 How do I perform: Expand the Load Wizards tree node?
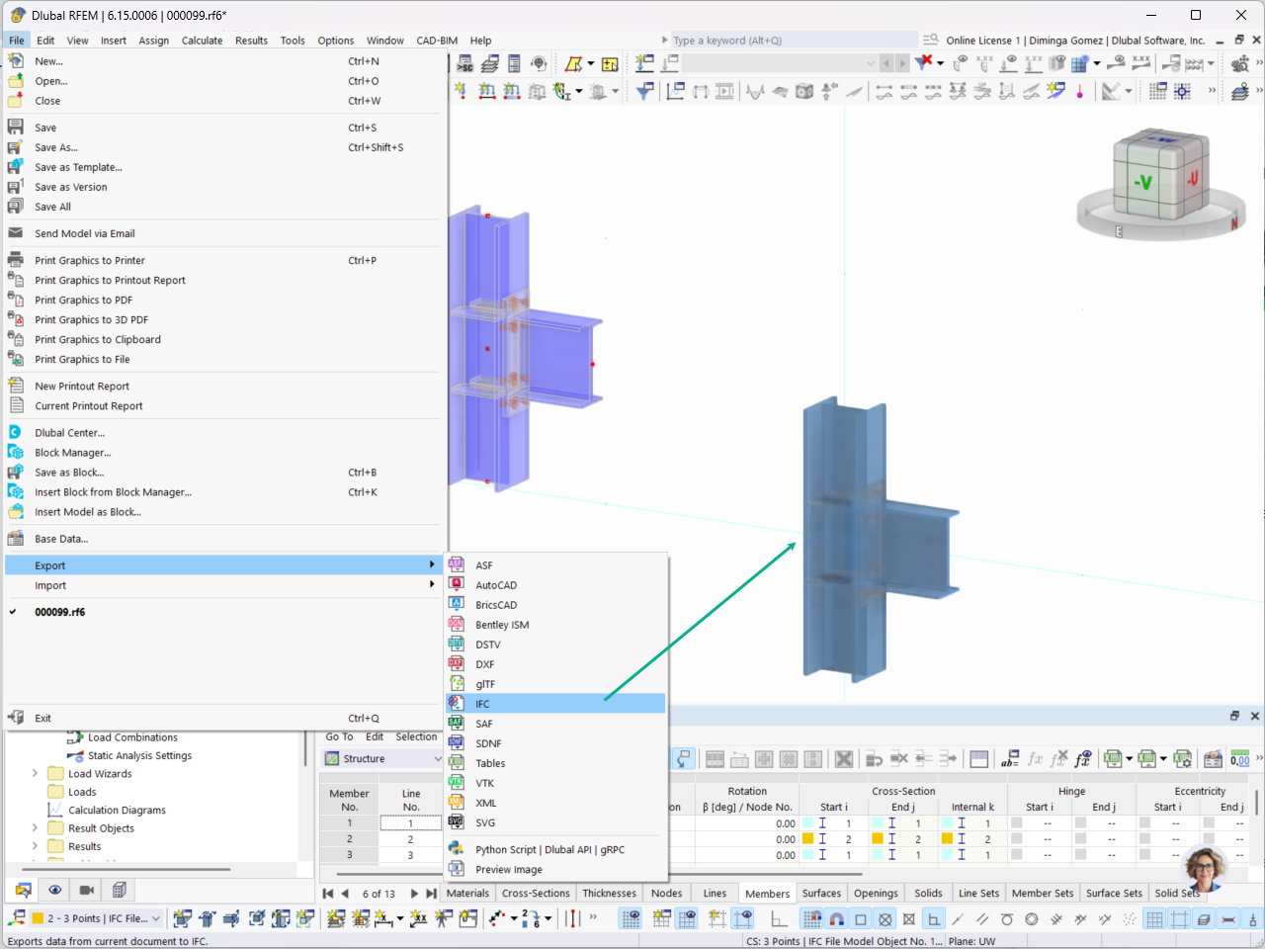click(x=35, y=773)
